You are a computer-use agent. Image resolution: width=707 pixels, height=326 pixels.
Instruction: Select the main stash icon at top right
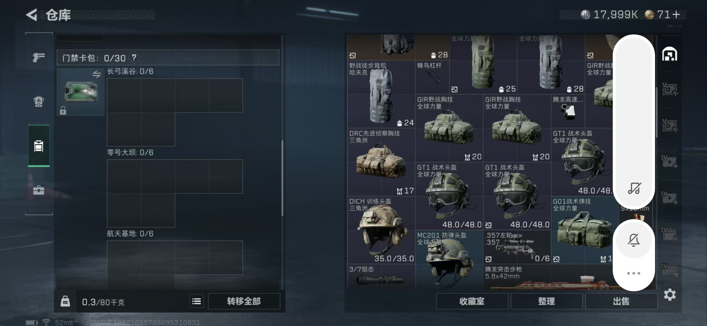[670, 54]
